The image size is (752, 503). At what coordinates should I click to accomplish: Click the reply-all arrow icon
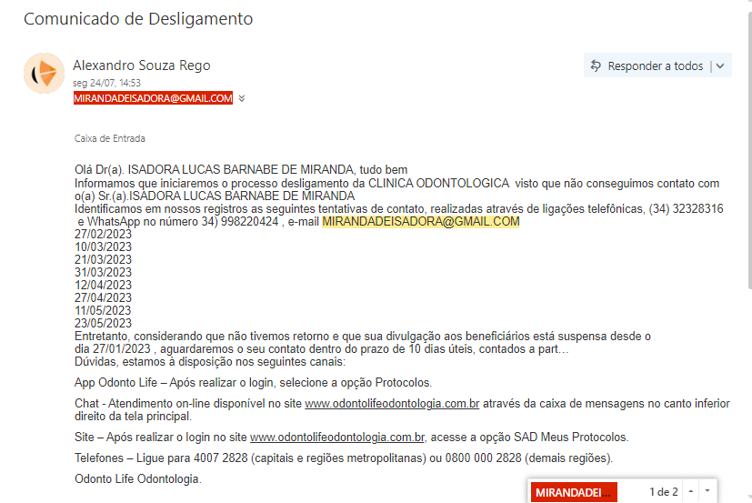(x=596, y=65)
